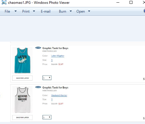
Task: Click size S link for teal tank
Action: [52, 60]
